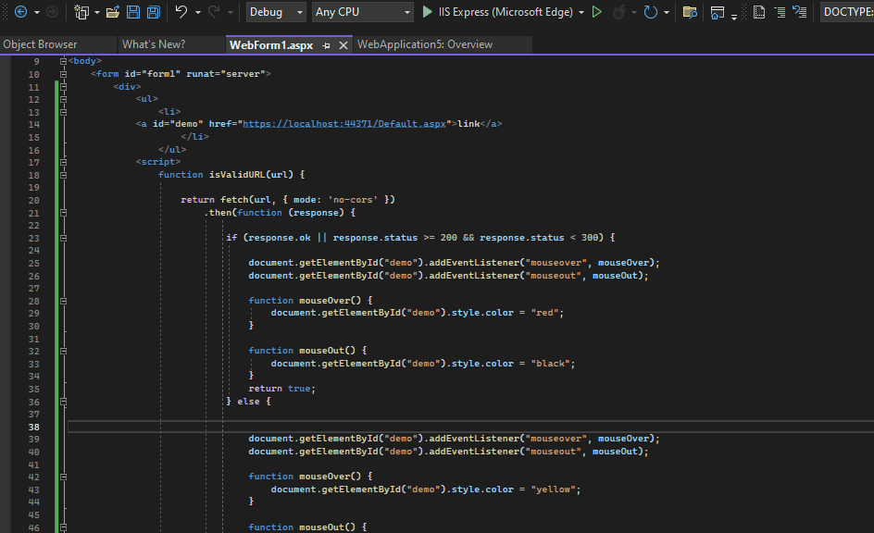This screenshot has width=874, height=533.
Task: Click the Save All double-floppy icon
Action: click(154, 12)
